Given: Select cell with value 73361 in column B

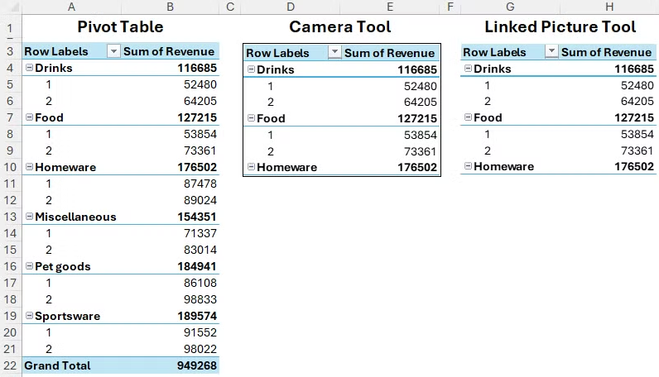Looking at the screenshot, I should tap(171, 150).
